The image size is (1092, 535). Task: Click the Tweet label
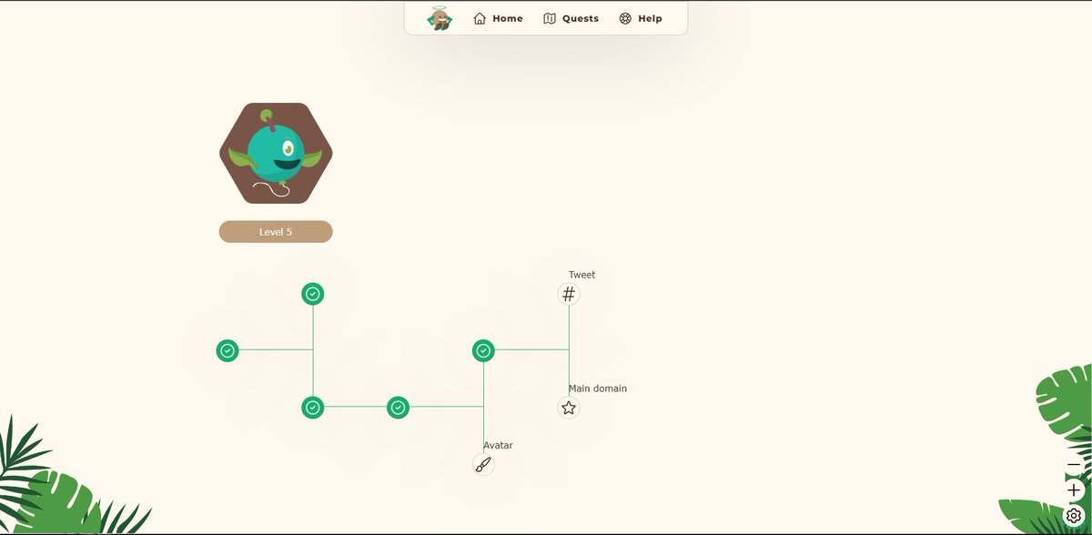582,275
